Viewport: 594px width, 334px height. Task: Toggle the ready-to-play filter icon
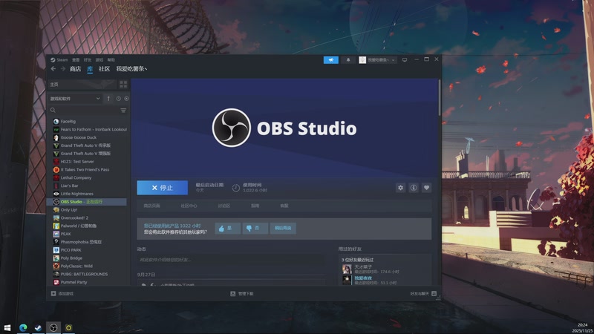126,99
